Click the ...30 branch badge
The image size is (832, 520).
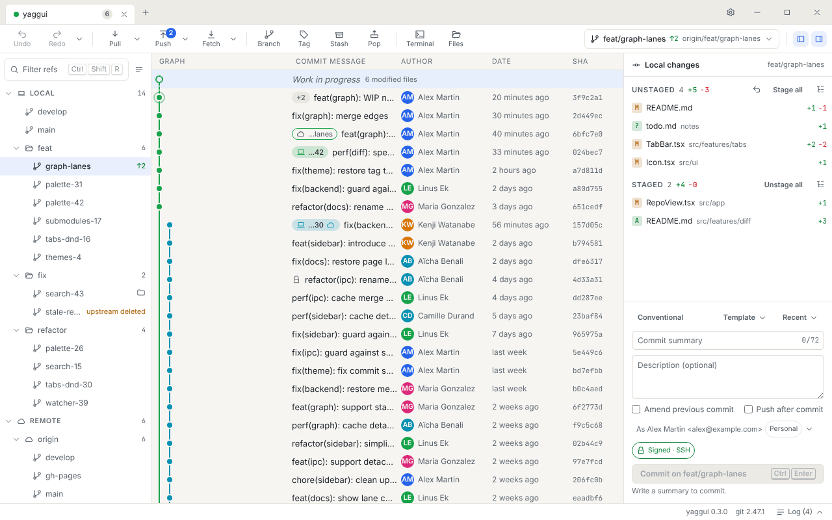coord(316,225)
